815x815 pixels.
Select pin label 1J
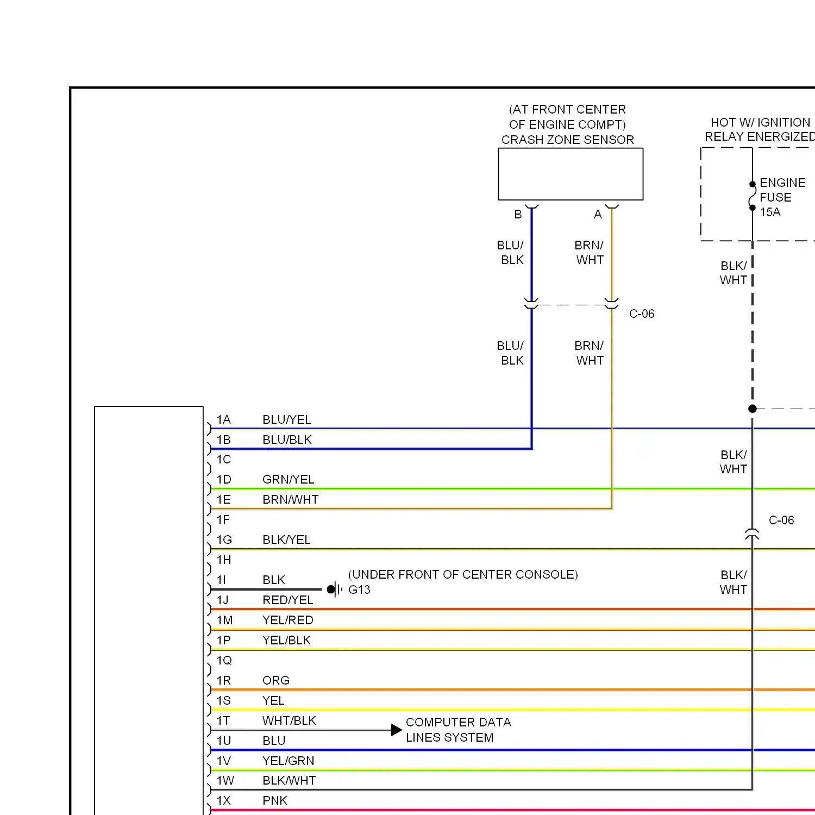223,600
